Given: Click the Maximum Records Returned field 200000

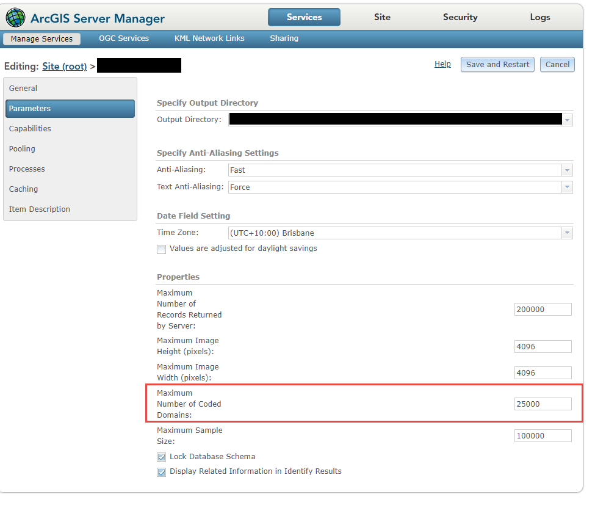Looking at the screenshot, I should click(x=543, y=310).
